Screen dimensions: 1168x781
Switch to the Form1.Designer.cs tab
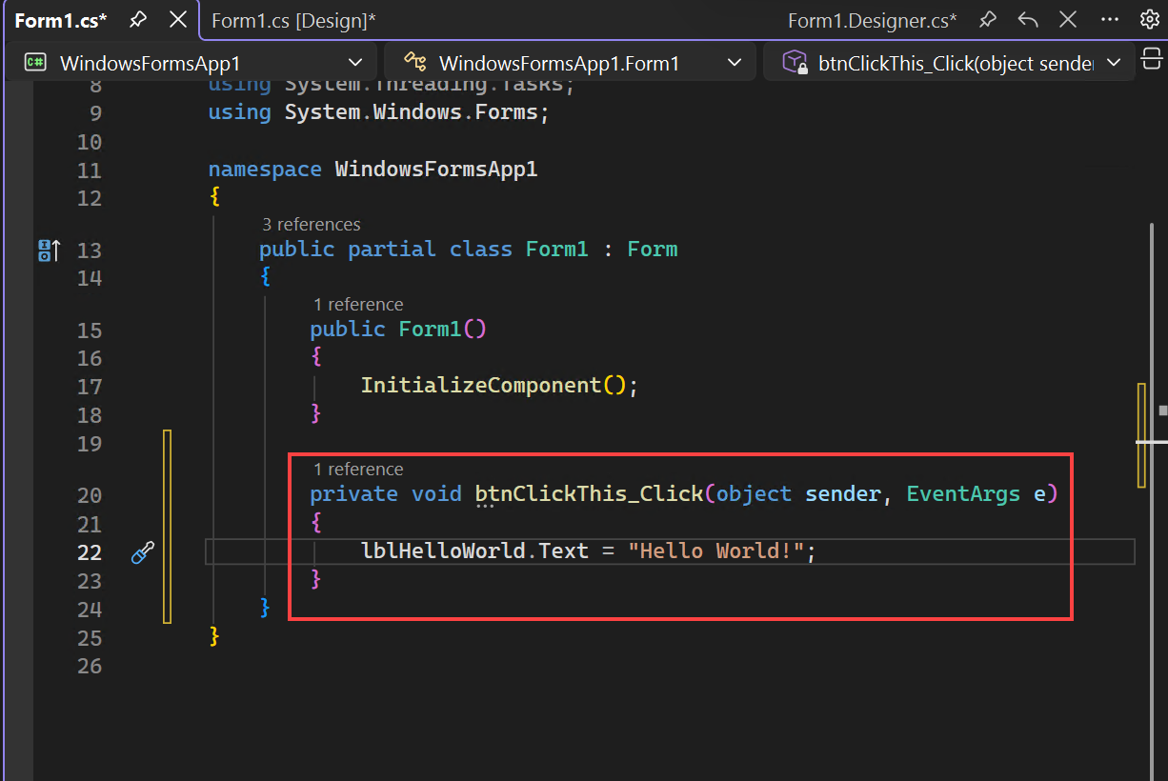point(872,18)
